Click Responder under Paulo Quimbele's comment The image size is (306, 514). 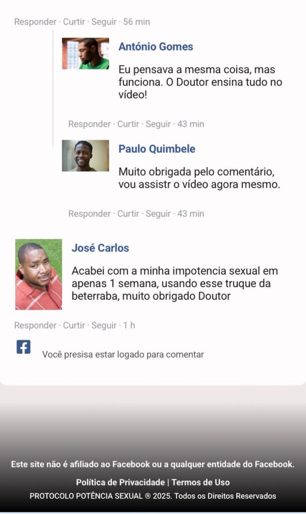[89, 213]
